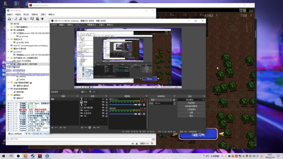Screen dimensions: 283x159
Task: Click TeamSpeak's mute speakers toolbar icon
Action: pos(25,19)
